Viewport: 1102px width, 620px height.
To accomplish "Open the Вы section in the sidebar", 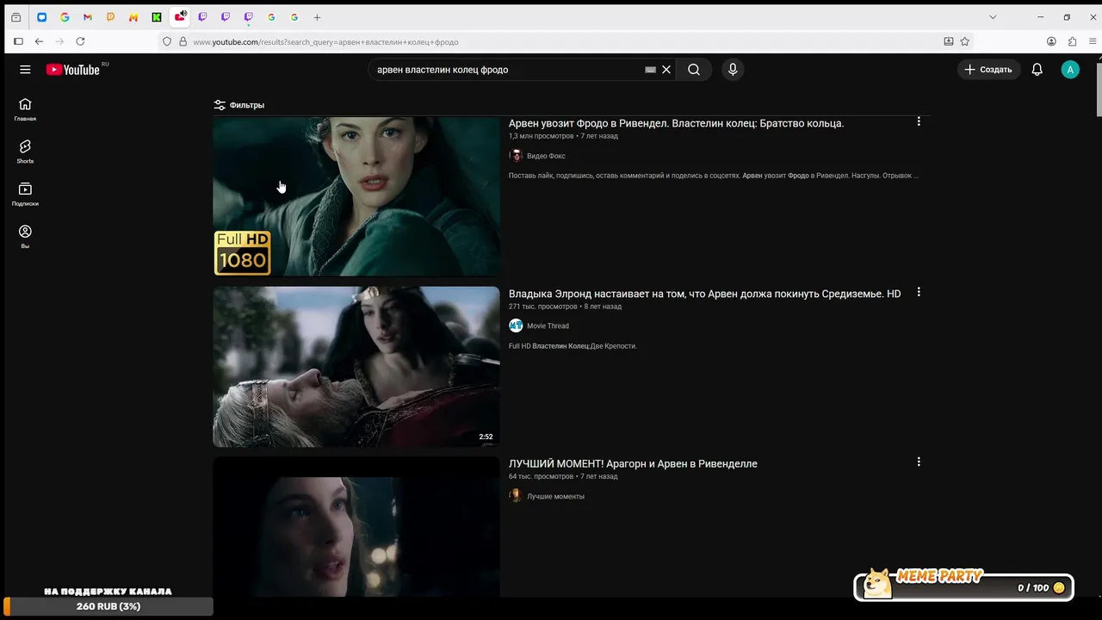I will (25, 237).
